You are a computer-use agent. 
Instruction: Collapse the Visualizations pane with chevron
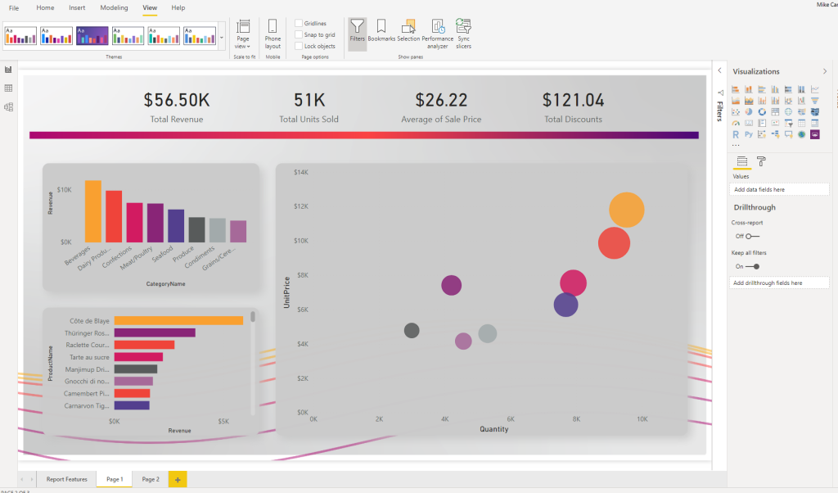click(x=825, y=71)
